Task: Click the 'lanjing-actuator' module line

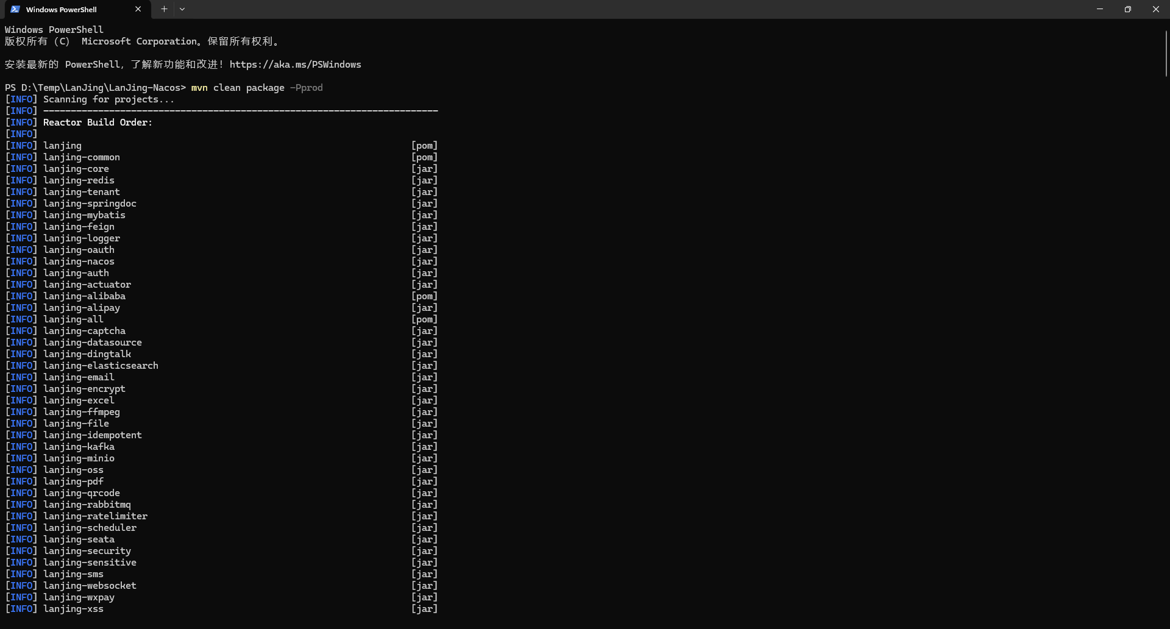Action: click(x=87, y=285)
